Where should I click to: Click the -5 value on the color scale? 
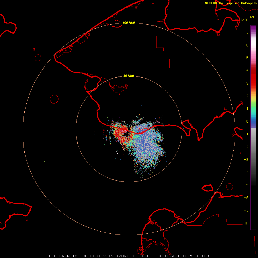click(246, 185)
